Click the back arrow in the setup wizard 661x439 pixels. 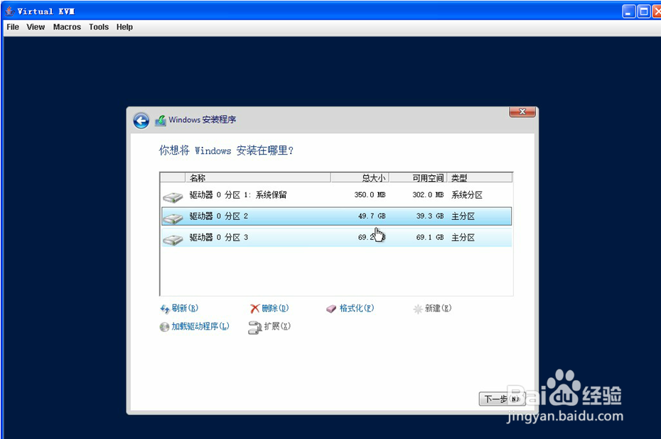point(141,121)
